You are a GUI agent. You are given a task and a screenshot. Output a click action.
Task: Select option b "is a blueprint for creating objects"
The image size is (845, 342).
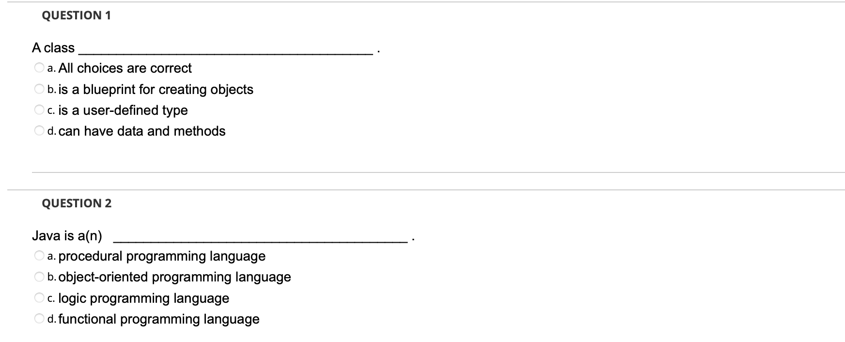[38, 89]
